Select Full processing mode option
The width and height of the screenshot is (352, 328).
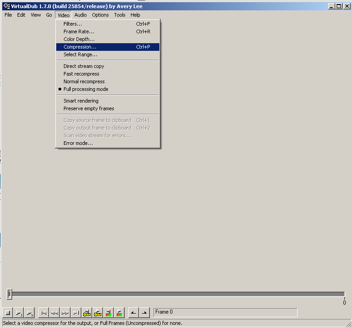(86, 89)
